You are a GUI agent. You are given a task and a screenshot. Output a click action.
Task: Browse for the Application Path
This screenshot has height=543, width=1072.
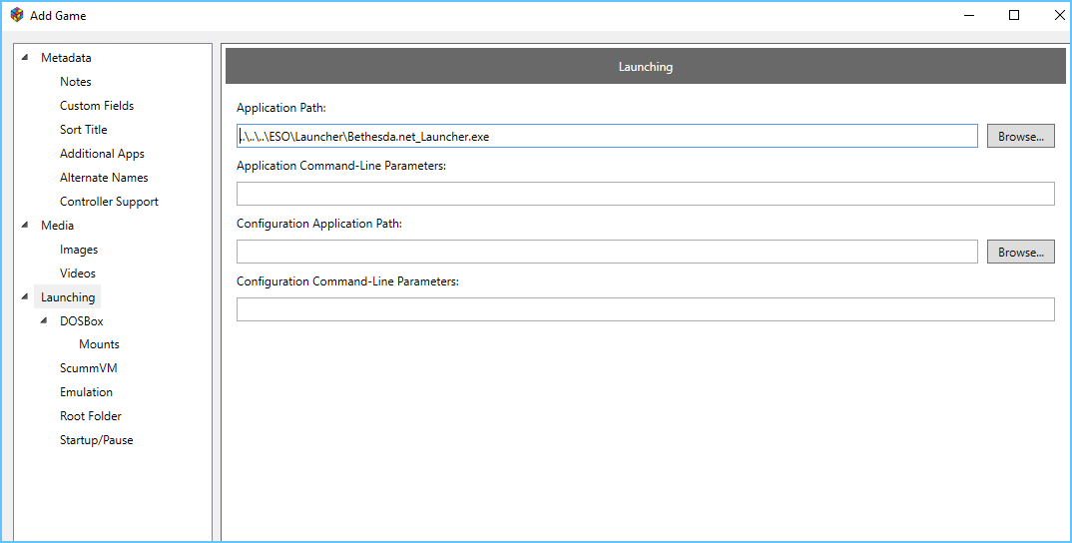pos(1021,136)
